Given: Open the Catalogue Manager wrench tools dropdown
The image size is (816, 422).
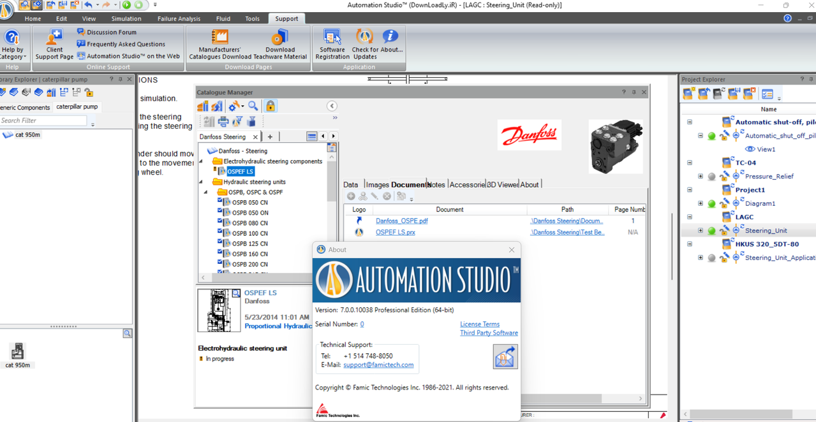Looking at the screenshot, I should coord(236,106).
